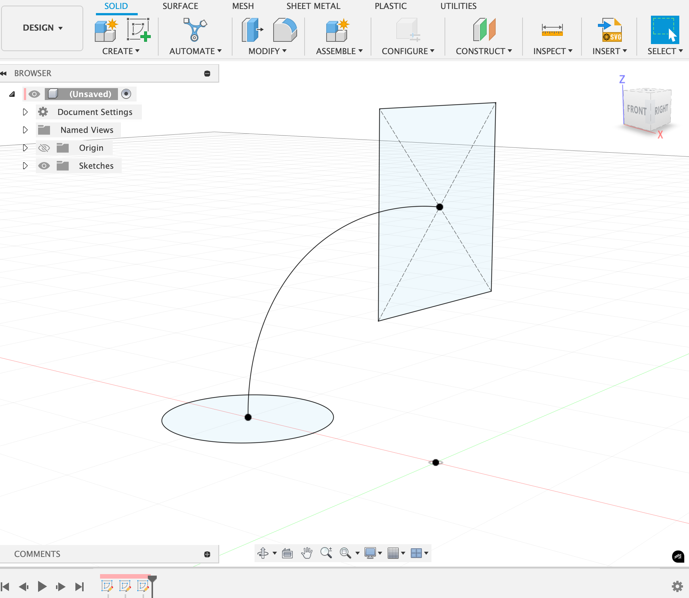This screenshot has height=598, width=689.
Task: Select the Fillet tool icon
Action: pyautogui.click(x=285, y=29)
